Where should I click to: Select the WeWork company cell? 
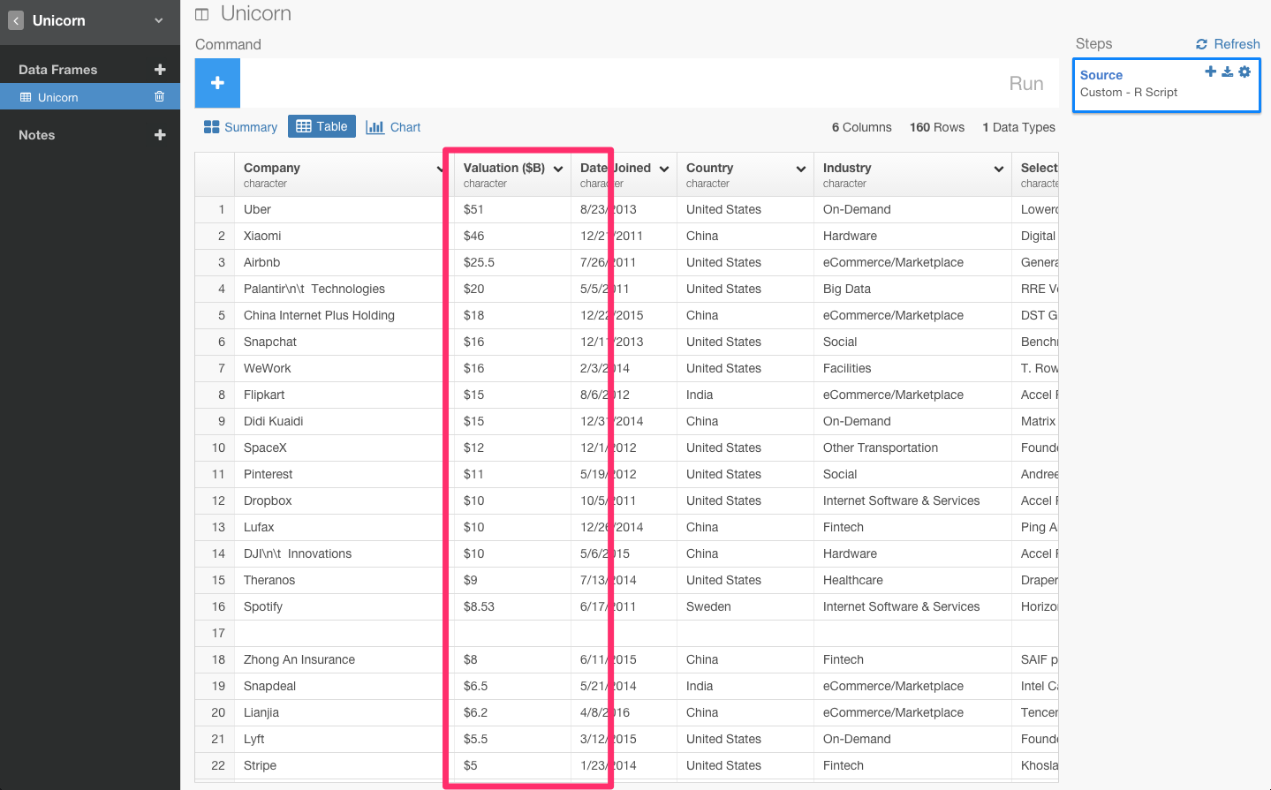[x=344, y=368]
